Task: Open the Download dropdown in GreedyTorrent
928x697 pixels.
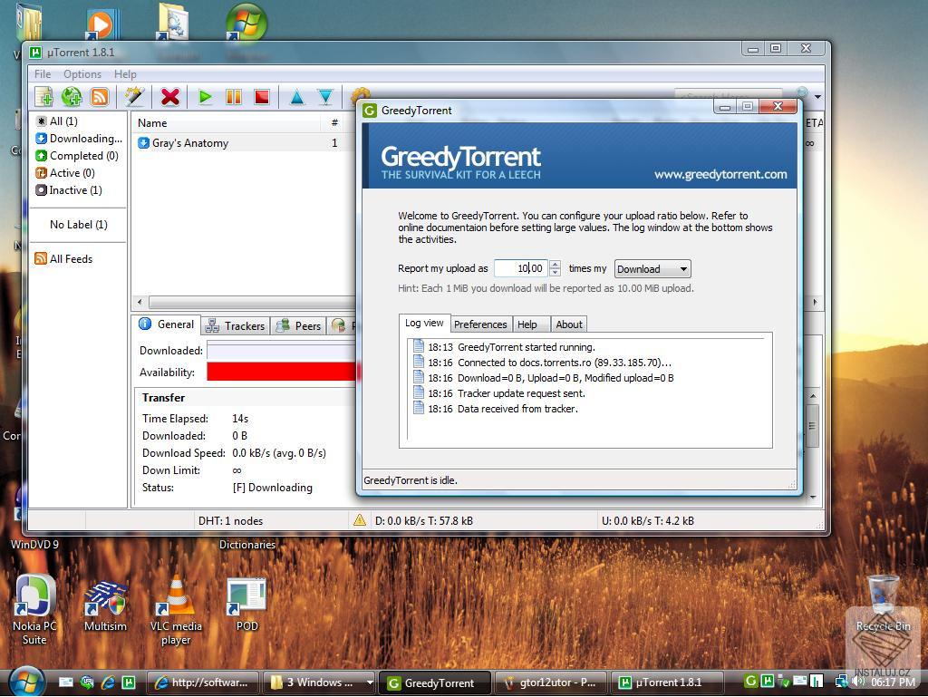Action: click(x=652, y=268)
